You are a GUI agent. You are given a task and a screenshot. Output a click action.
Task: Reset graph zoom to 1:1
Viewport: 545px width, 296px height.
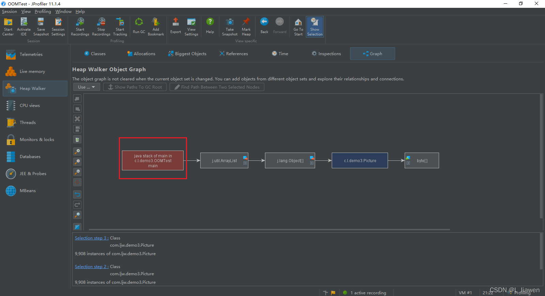point(77,172)
